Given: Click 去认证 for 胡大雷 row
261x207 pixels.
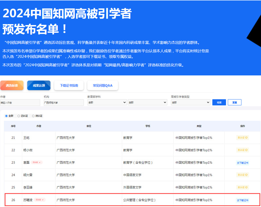Looking at the screenshot, I should (242, 175).
